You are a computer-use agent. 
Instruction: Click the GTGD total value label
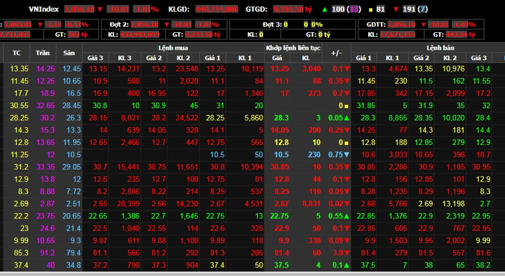click(x=257, y=9)
